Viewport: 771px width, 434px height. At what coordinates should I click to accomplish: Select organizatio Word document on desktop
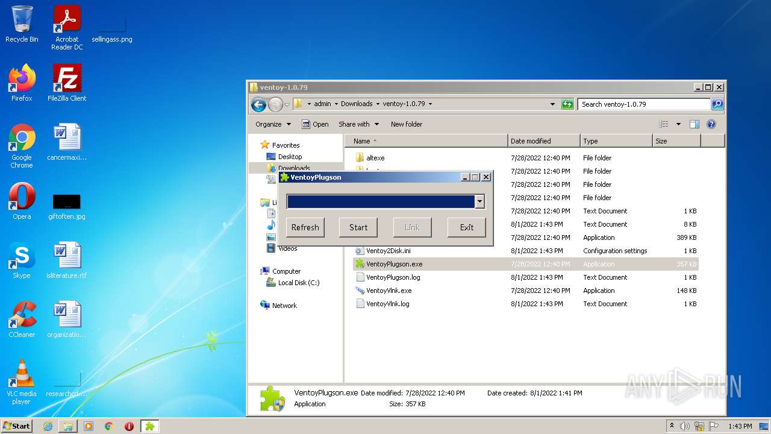click(67, 319)
